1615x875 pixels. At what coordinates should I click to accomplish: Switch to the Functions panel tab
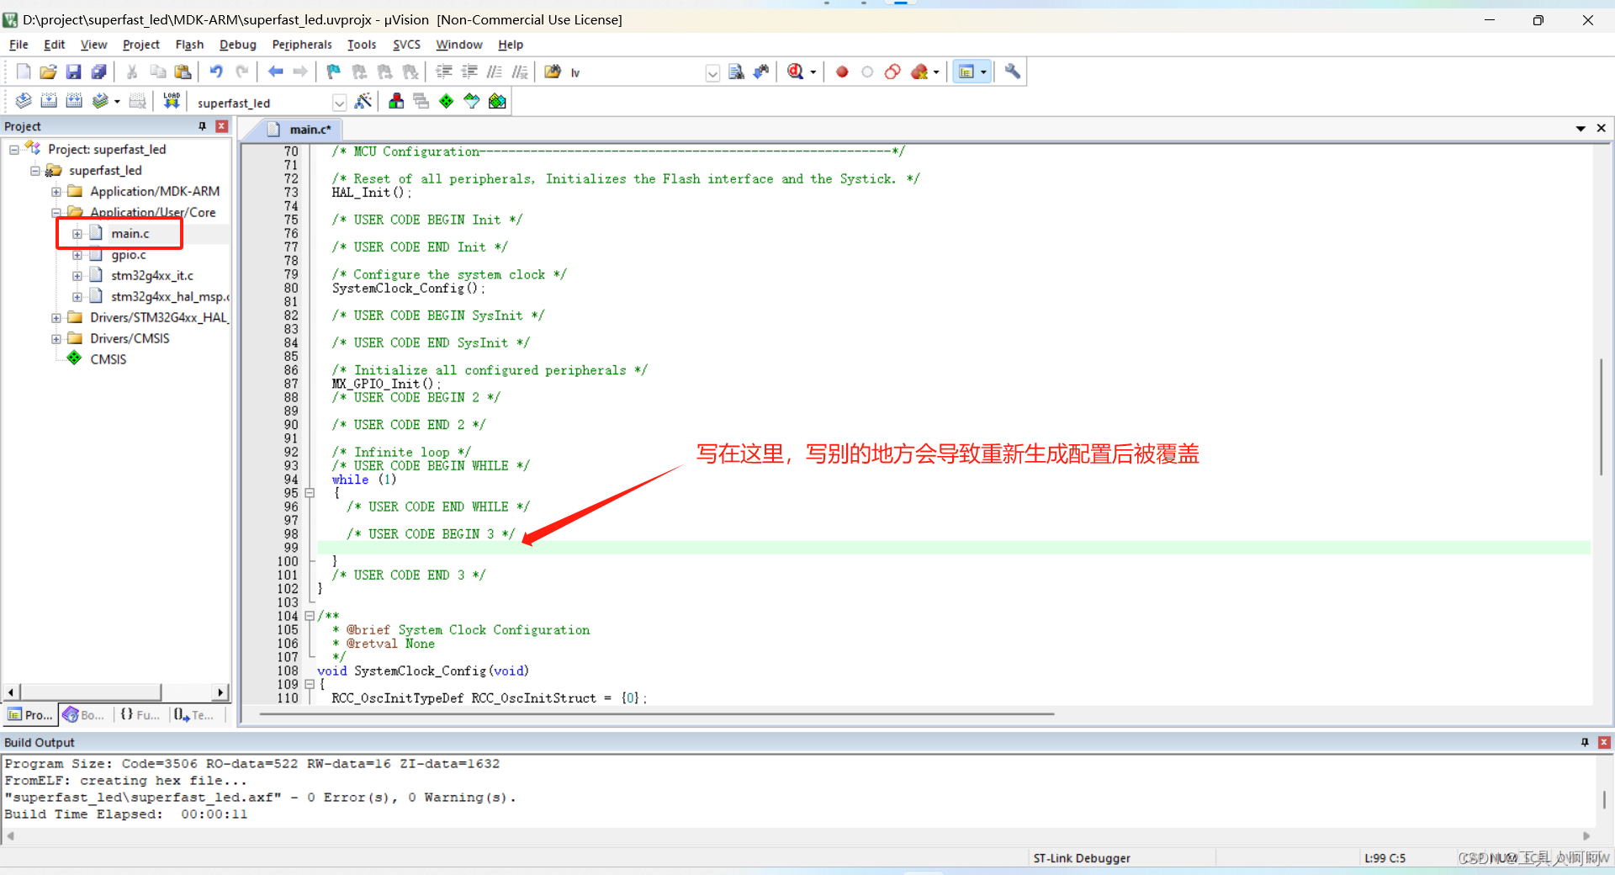click(140, 715)
